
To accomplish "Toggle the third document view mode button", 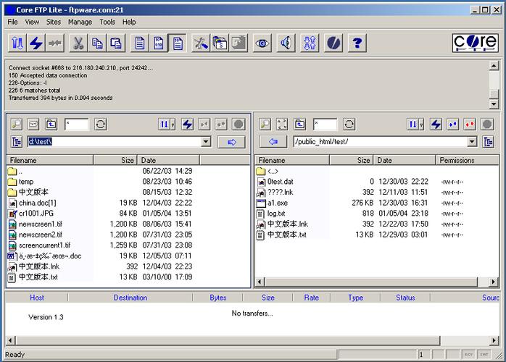I will pyautogui.click(x=176, y=43).
